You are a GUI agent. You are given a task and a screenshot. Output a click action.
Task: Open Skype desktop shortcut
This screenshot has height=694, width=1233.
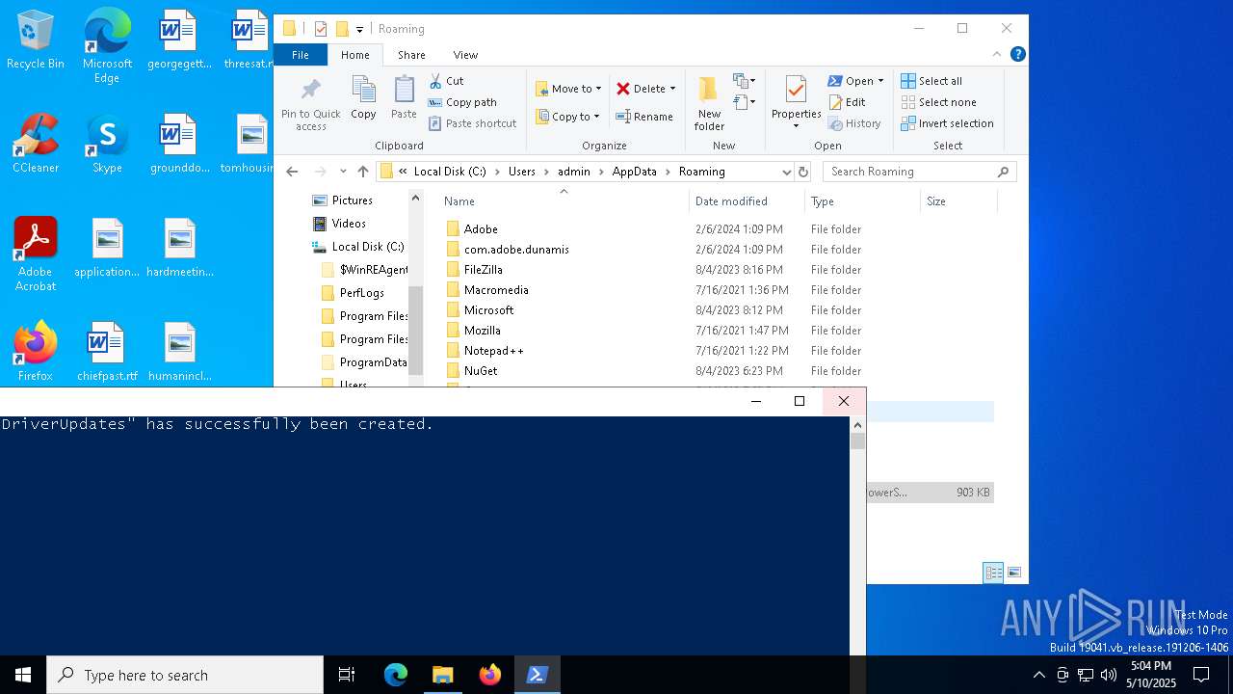click(x=107, y=145)
